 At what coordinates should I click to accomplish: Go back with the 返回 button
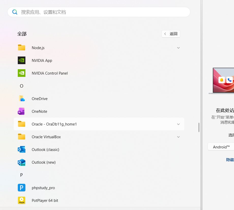click(x=171, y=34)
